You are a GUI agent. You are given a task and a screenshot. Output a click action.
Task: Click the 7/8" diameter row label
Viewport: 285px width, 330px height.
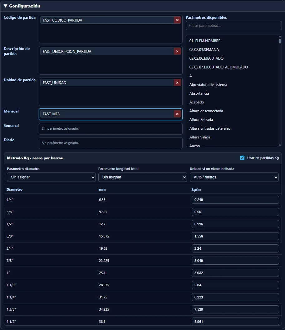(10, 261)
